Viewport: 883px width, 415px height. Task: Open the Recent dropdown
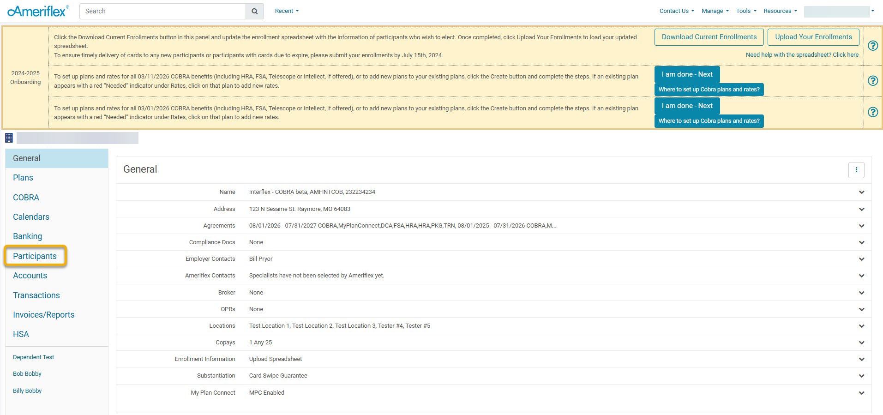(x=287, y=11)
